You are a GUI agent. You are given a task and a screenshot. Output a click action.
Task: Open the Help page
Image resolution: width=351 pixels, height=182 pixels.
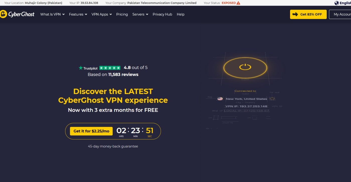[181, 14]
